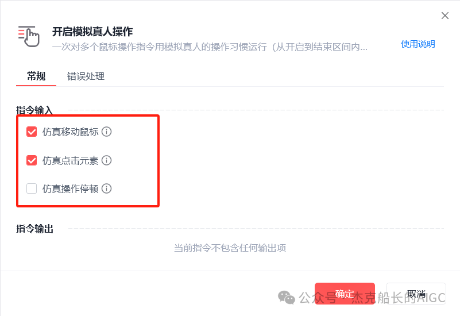Select the 指令输出 section heading
The image size is (460, 316).
(34, 229)
